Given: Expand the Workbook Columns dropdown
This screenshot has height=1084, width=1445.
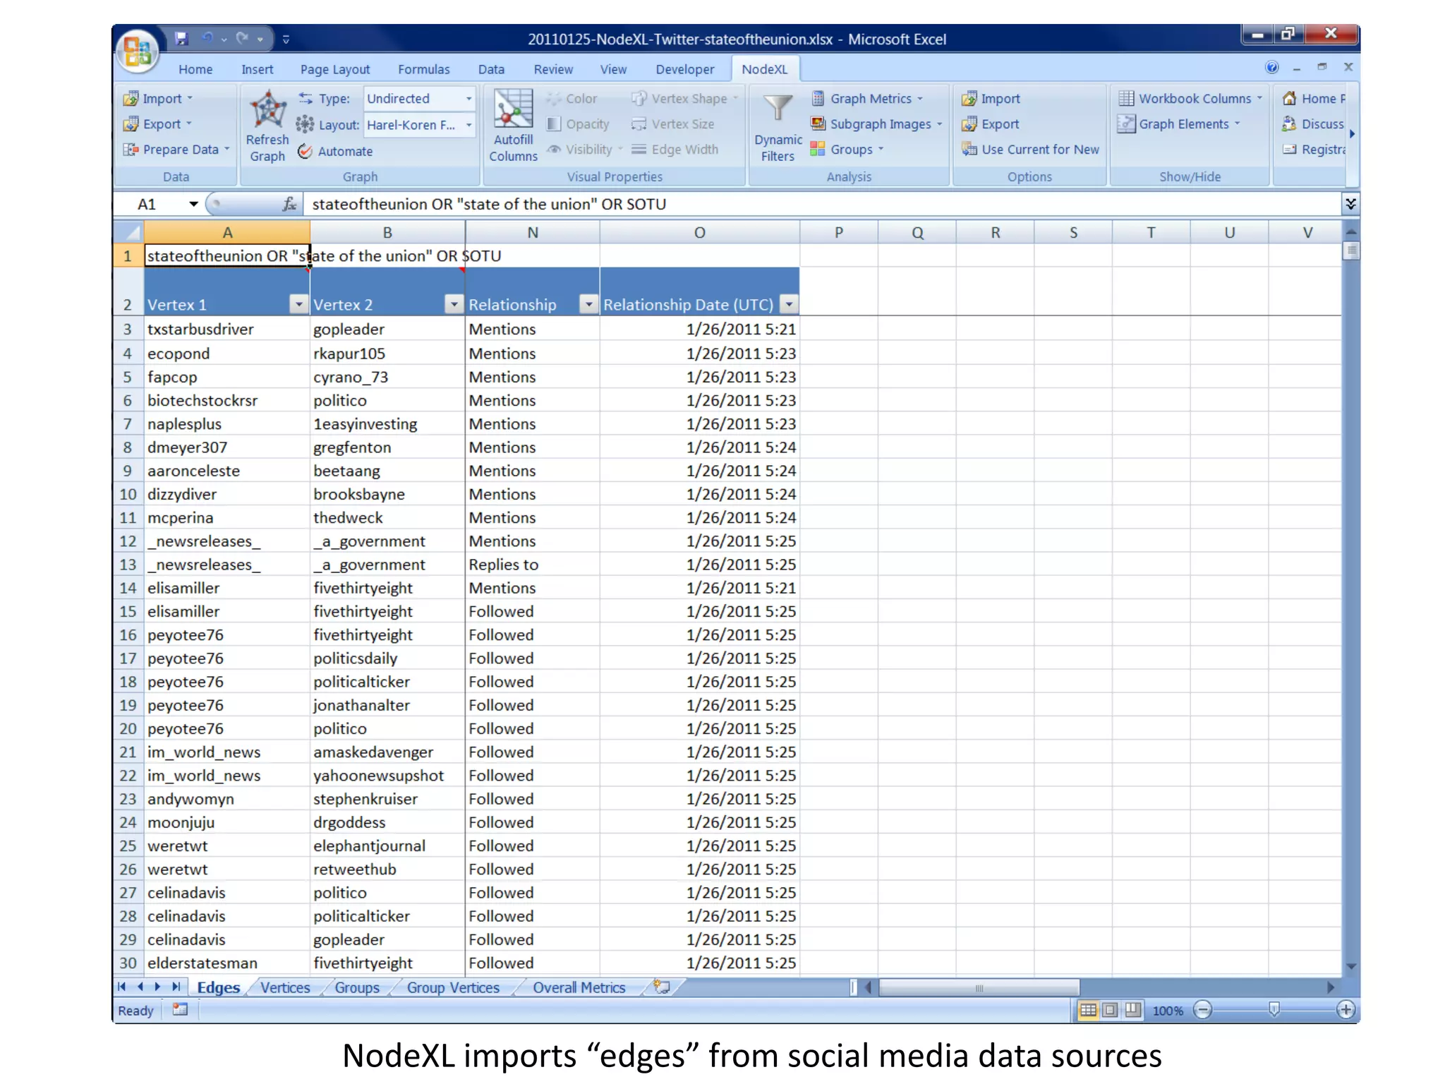Looking at the screenshot, I should click(1259, 99).
